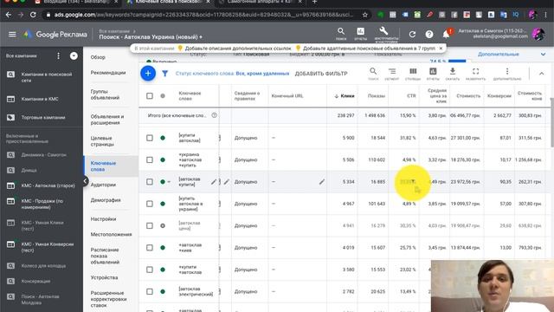Screen dimensions: 554x312
Task: Open the Columns icon in table toolbar
Action: 413,74
